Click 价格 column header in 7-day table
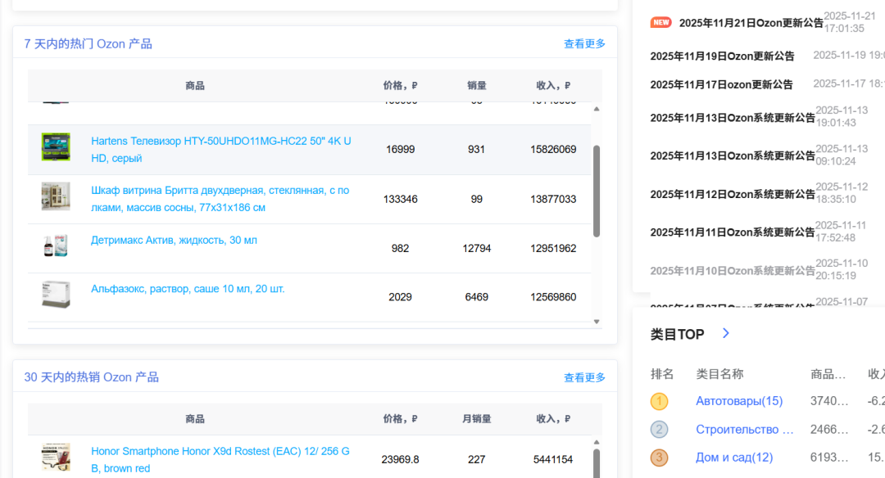 click(x=400, y=86)
